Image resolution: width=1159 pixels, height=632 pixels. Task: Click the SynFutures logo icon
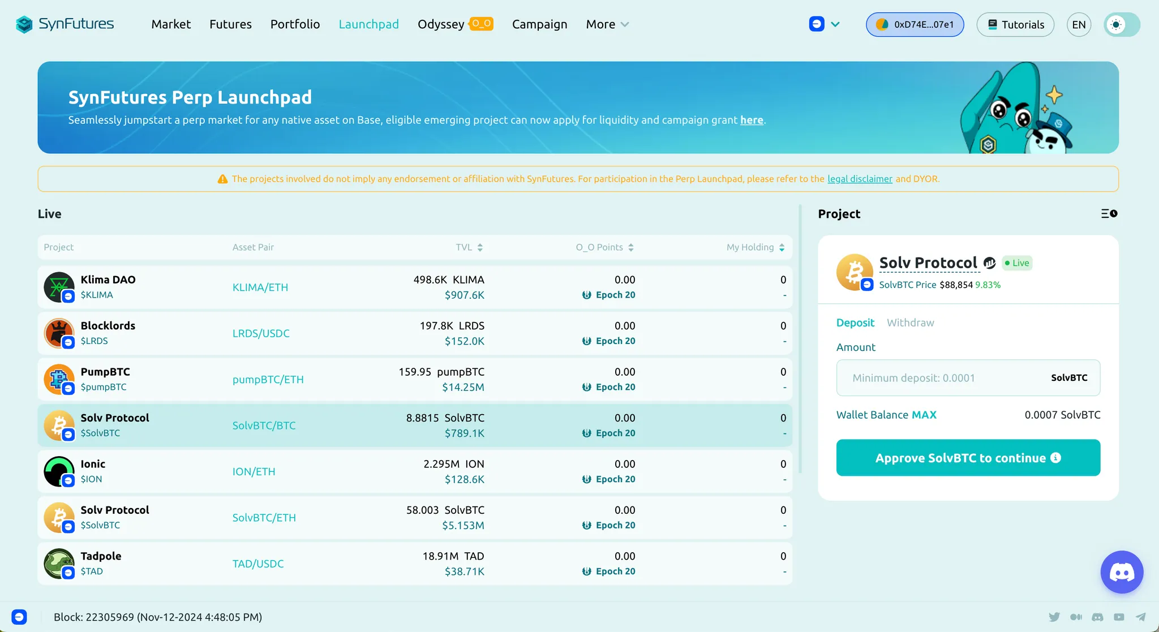pos(24,24)
